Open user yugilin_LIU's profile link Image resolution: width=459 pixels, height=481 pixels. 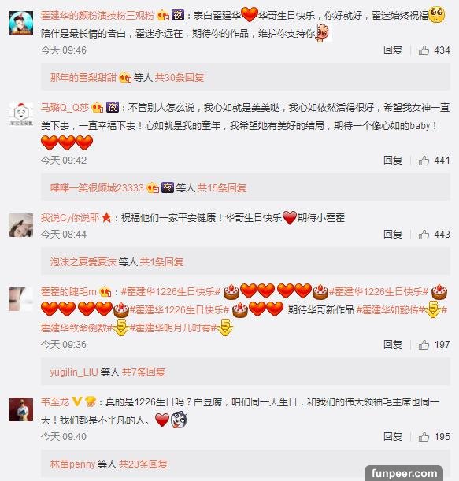(x=74, y=372)
